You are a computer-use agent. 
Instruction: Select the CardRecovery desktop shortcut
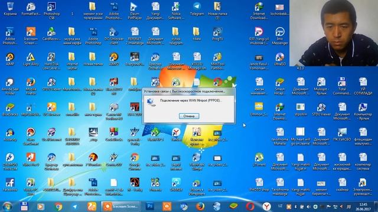point(51,34)
